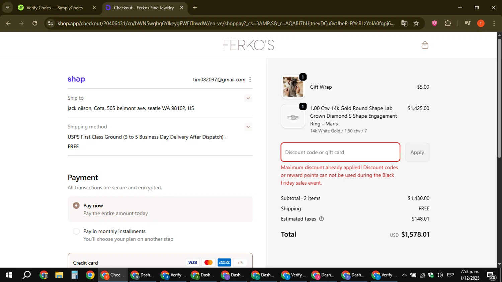Viewport: 502px width, 282px height.
Task: Open a new browser tab
Action: click(x=195, y=8)
